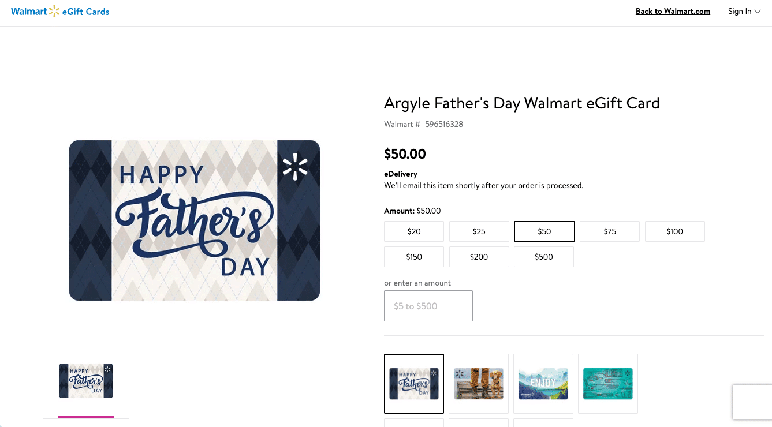Expand the Sign In dropdown

click(744, 11)
